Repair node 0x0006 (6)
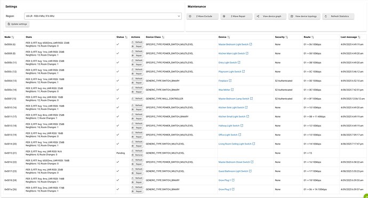The width and height of the screenshot is (368, 198). pos(137,46)
